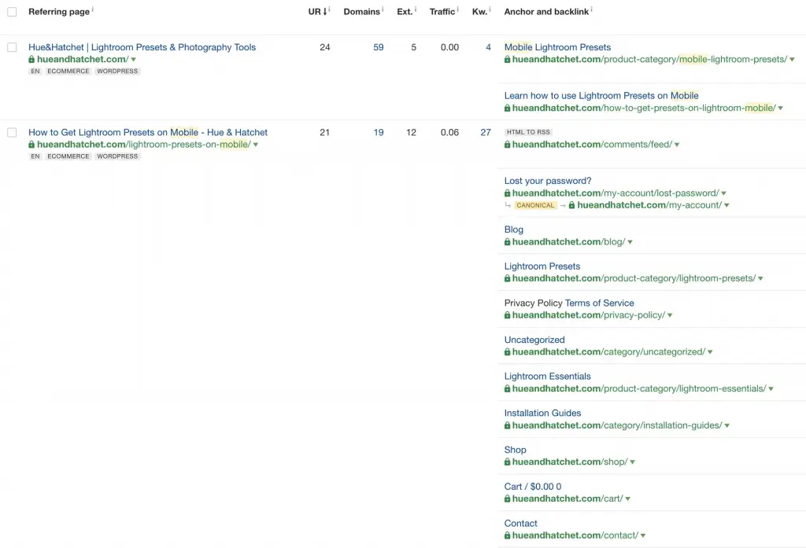Click Installation Guides anchor text
Viewport: 806px width, 548px height.
(x=542, y=413)
